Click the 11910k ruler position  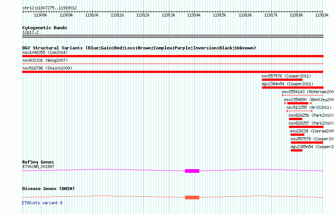(x=92, y=15)
